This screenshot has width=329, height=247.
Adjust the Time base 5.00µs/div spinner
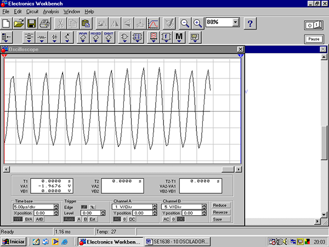click(56, 207)
